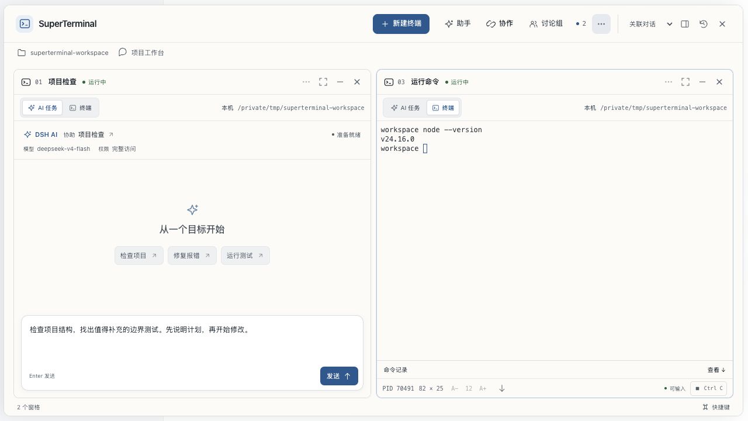
Task: Click the 2 个窗格 pane count
Action: pos(29,407)
